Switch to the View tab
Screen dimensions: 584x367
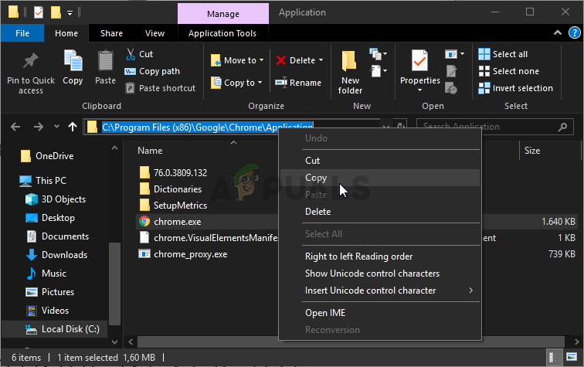coord(154,33)
